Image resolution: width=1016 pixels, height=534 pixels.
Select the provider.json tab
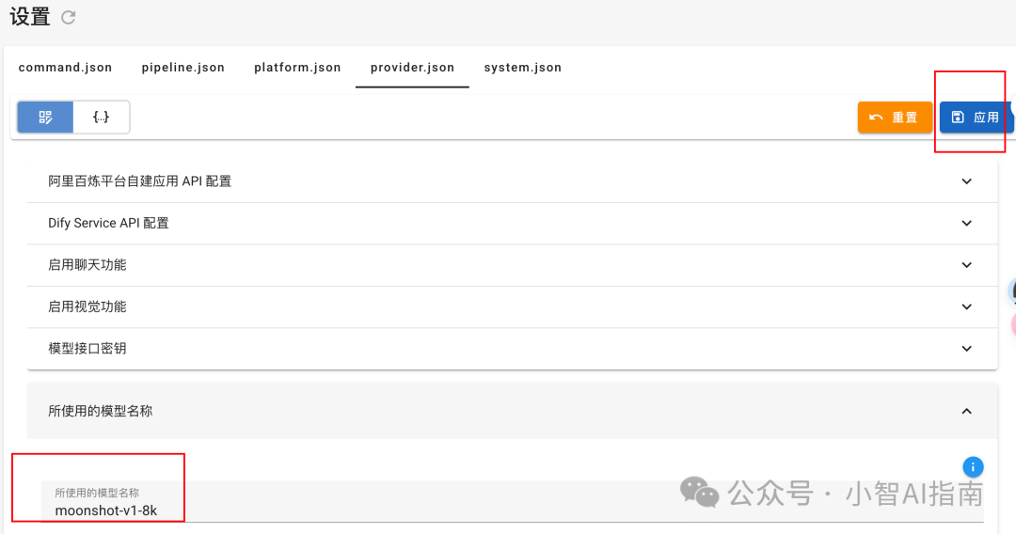[412, 68]
